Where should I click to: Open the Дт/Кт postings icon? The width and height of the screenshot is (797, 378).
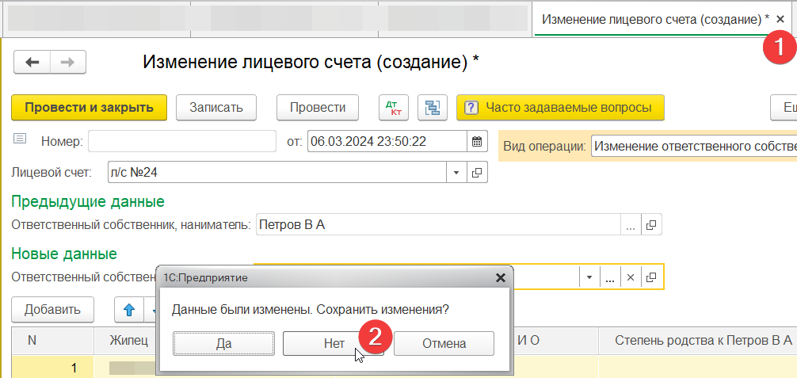point(394,107)
